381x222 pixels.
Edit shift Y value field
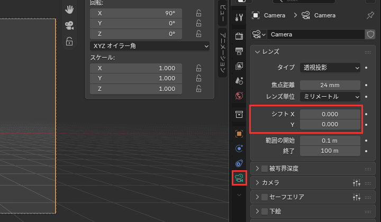coord(330,124)
